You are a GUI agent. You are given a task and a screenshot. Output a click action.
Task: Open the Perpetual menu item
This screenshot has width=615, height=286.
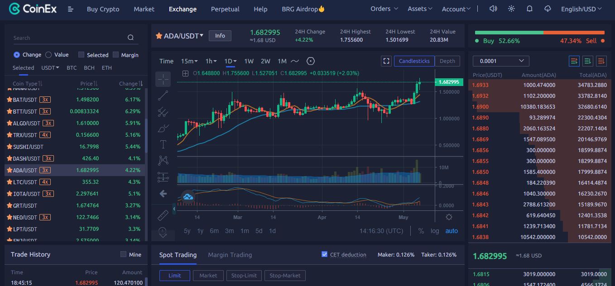(225, 9)
